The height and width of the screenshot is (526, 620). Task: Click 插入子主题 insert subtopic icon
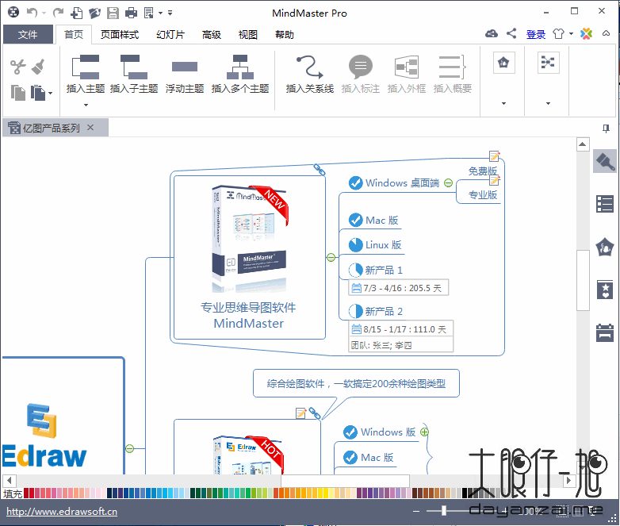134,67
